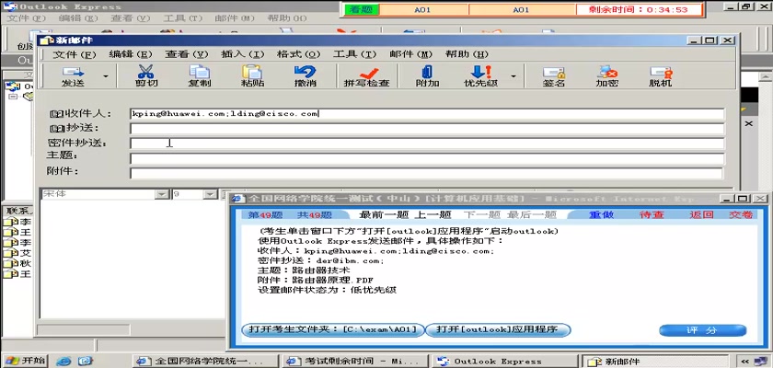This screenshot has width=773, height=368.
Task: Open the dropdown arrow next to Priority
Action: pyautogui.click(x=513, y=76)
